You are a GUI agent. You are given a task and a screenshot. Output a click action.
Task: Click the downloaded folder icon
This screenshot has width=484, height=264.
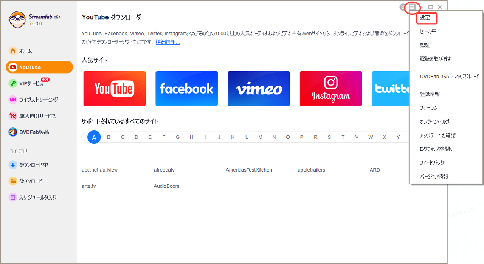[x=13, y=181]
